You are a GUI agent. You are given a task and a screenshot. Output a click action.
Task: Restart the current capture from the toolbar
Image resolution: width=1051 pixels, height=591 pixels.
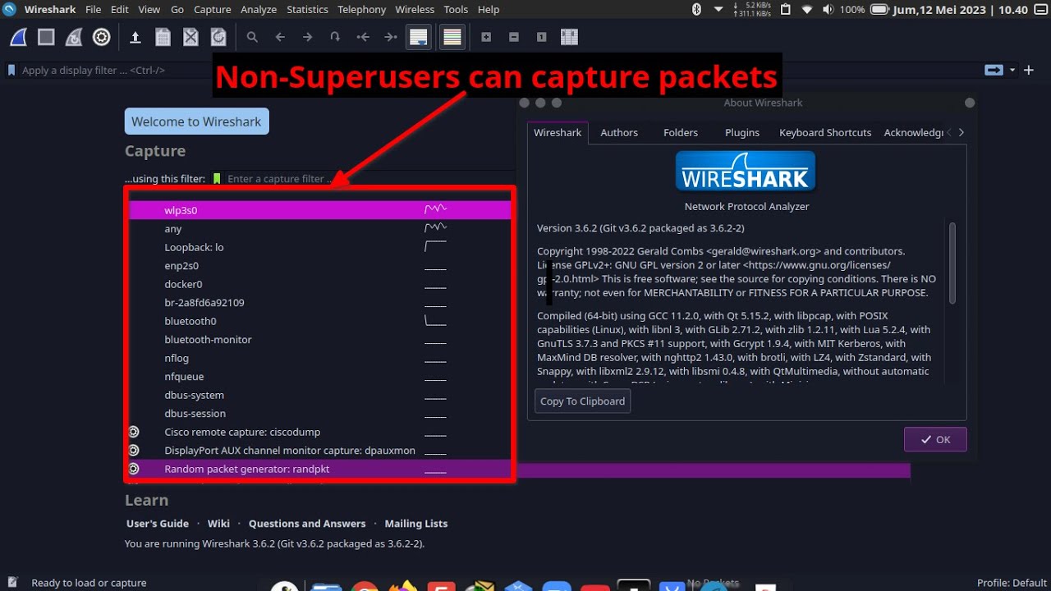point(74,37)
